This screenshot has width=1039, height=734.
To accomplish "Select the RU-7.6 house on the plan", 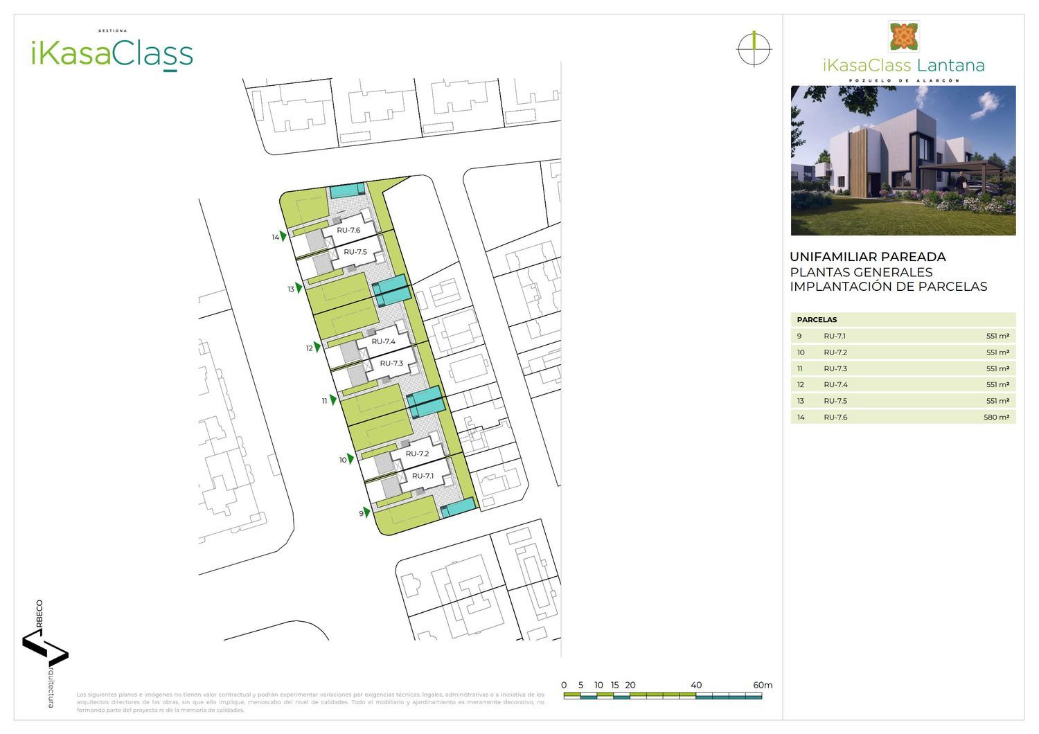I will pyautogui.click(x=348, y=230).
